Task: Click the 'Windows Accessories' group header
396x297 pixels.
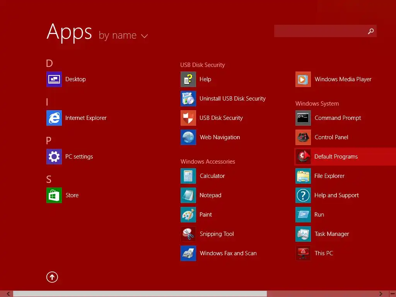Action: coord(208,162)
